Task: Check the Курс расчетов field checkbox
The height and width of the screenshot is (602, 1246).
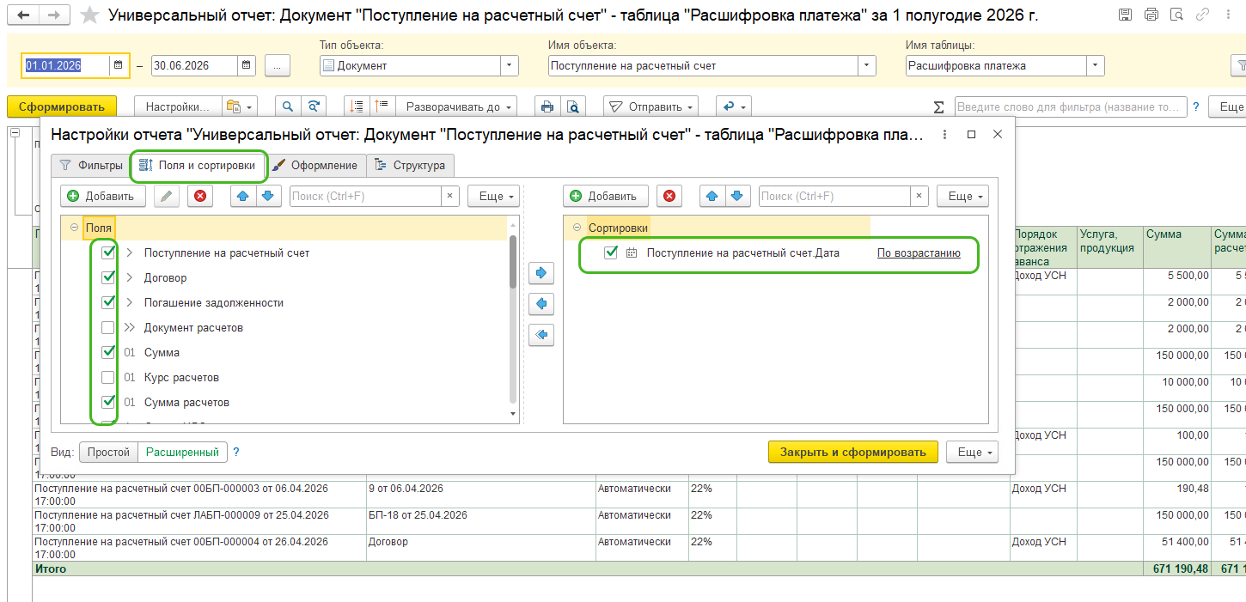Action: (x=107, y=377)
